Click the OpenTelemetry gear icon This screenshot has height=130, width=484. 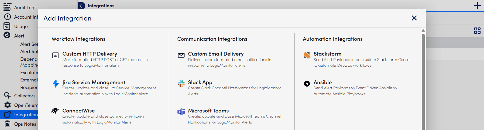[8, 105]
